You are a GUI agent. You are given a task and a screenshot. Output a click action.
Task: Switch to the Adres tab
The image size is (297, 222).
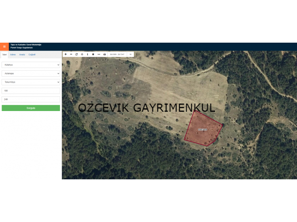click(x=13, y=55)
